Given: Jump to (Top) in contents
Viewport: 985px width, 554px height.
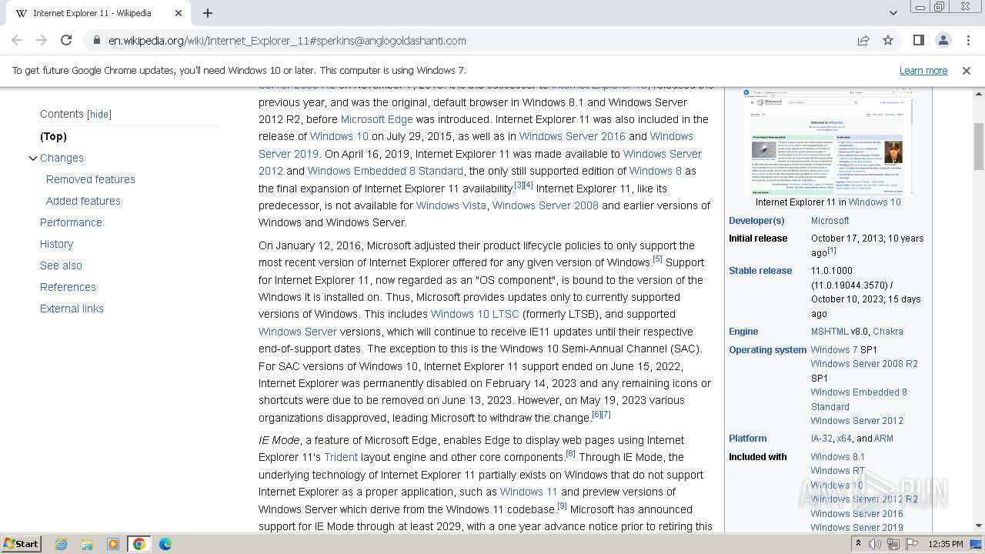Looking at the screenshot, I should [53, 136].
